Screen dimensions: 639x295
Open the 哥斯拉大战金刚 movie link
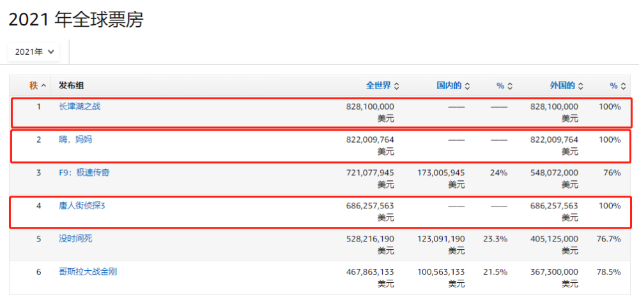(88, 271)
